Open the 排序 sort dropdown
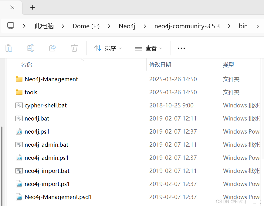Viewport: 264px width, 206px height. pyautogui.click(x=108, y=48)
